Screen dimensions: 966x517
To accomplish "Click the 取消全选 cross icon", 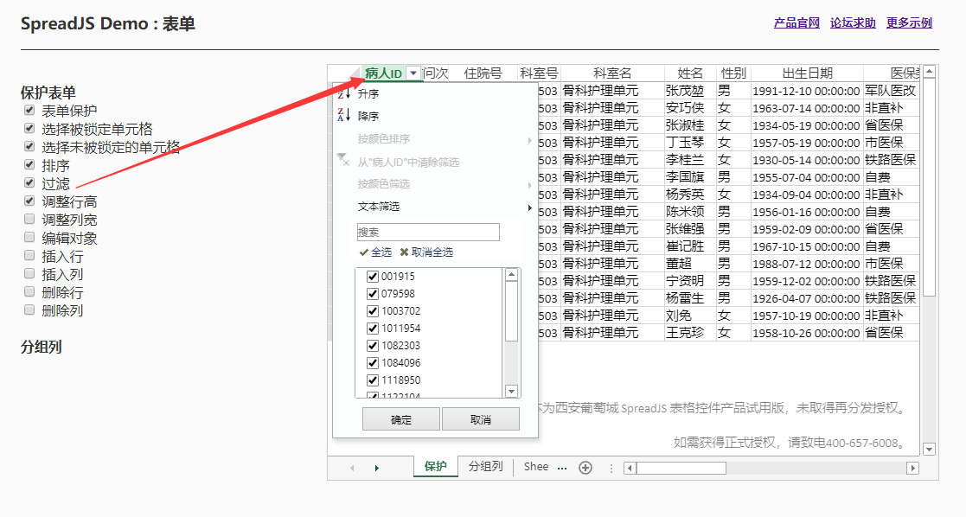I will click(404, 252).
